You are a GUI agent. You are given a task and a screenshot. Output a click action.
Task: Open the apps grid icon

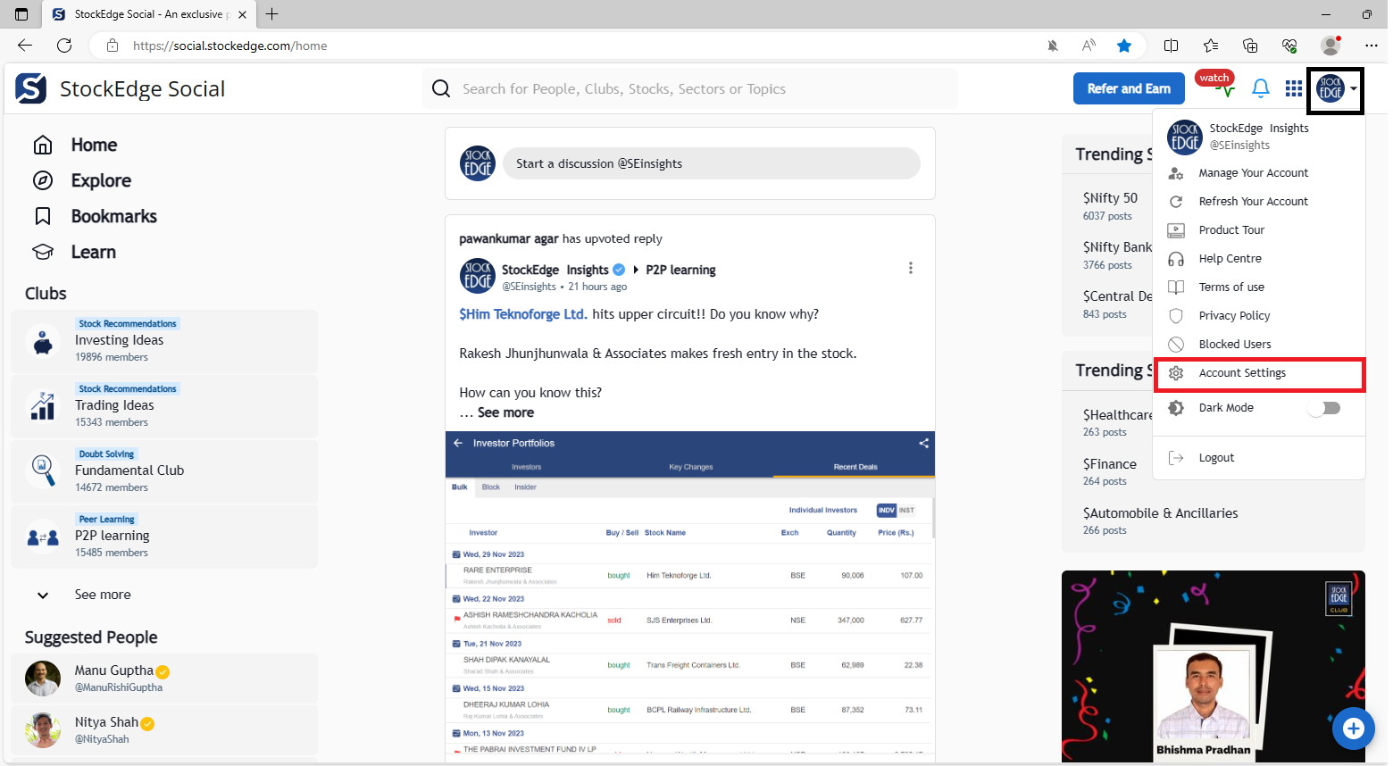(x=1293, y=88)
